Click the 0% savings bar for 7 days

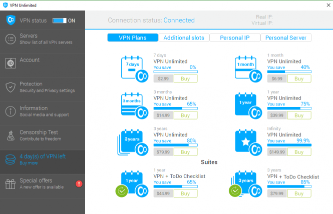pos(176,71)
